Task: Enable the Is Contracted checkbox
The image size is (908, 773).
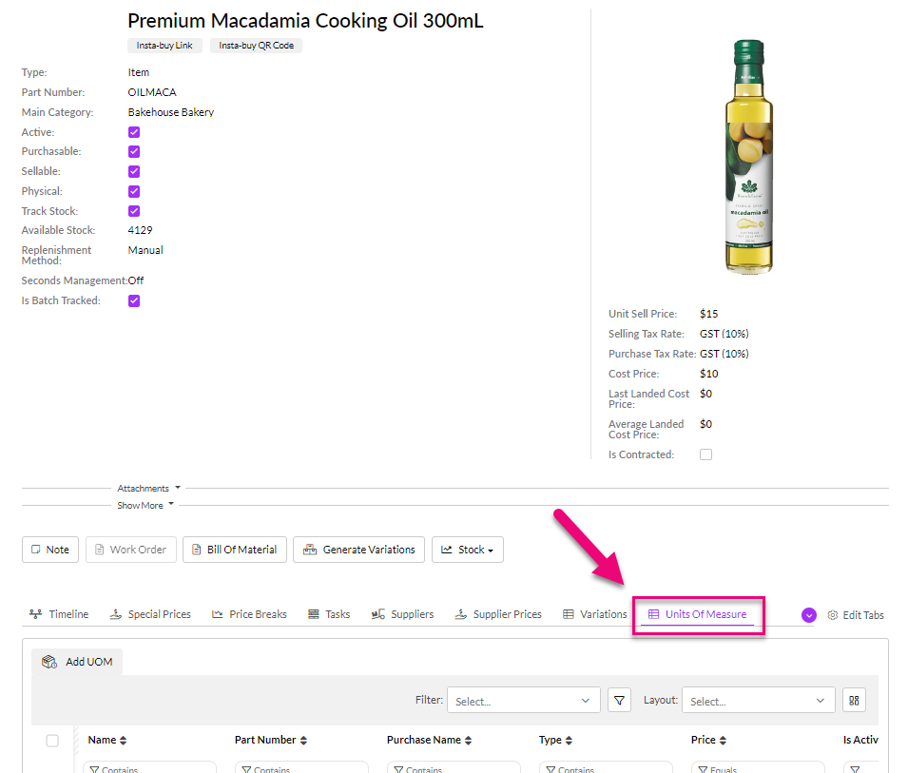Action: tap(705, 454)
